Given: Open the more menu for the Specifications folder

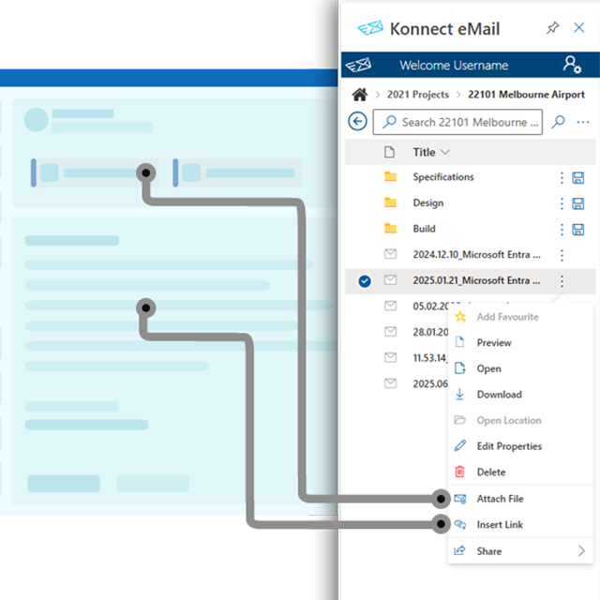Looking at the screenshot, I should coord(562,177).
